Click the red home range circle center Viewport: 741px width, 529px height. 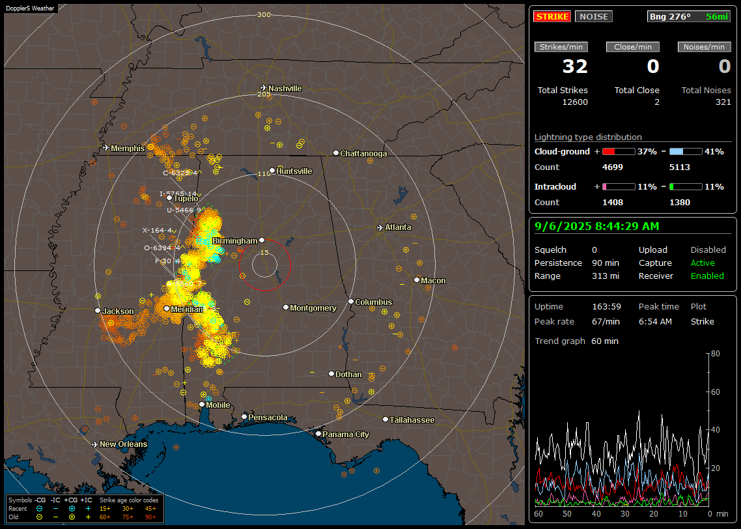[x=264, y=264]
